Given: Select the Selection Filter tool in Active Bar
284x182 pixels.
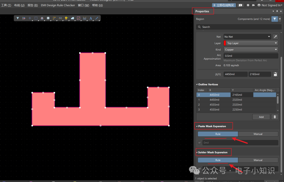Looking at the screenshot, I should (x=18, y=18).
